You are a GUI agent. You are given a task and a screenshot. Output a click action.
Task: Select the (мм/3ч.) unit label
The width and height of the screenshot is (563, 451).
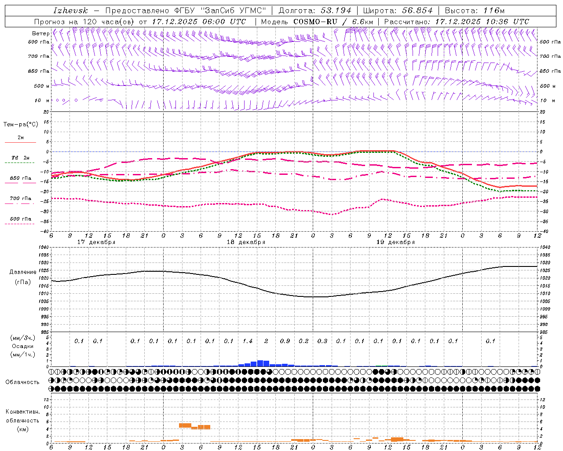[x=23, y=338]
